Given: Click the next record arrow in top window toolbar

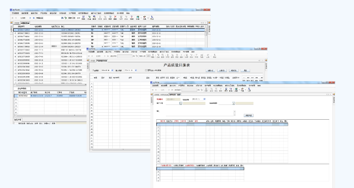Looking at the screenshot, I should click(x=30, y=18).
